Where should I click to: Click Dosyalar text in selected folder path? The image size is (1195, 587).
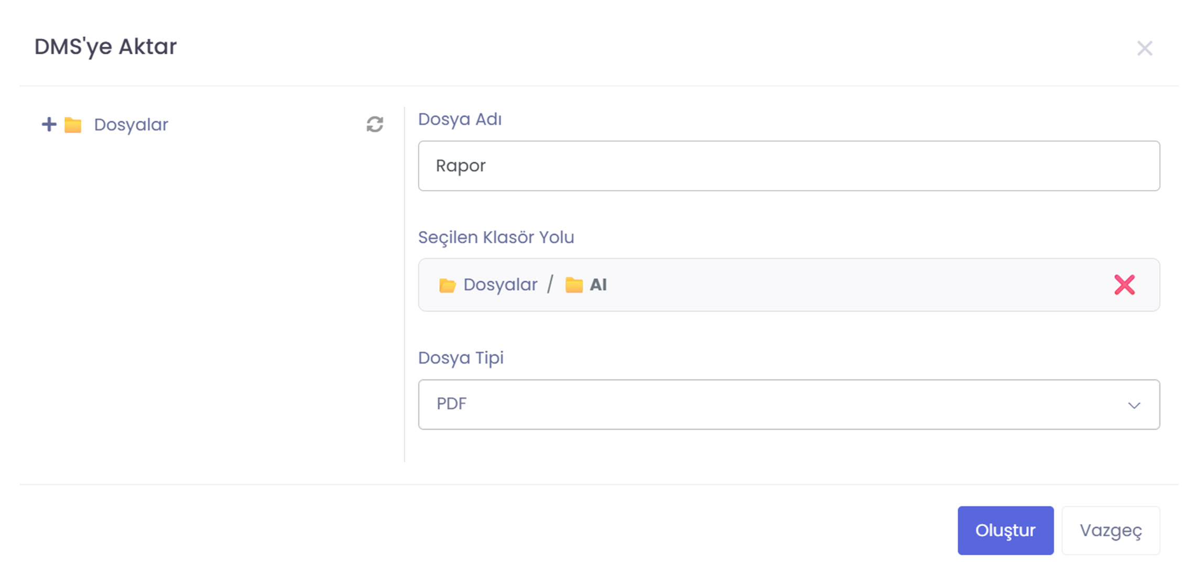point(500,285)
